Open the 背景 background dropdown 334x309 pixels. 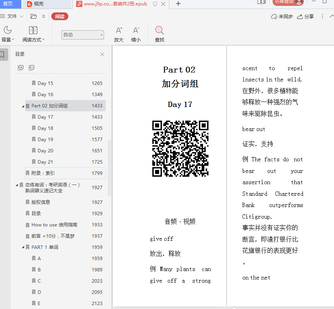(x=8, y=34)
